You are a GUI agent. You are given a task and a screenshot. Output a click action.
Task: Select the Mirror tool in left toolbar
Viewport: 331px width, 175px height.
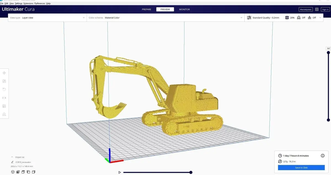(4, 98)
